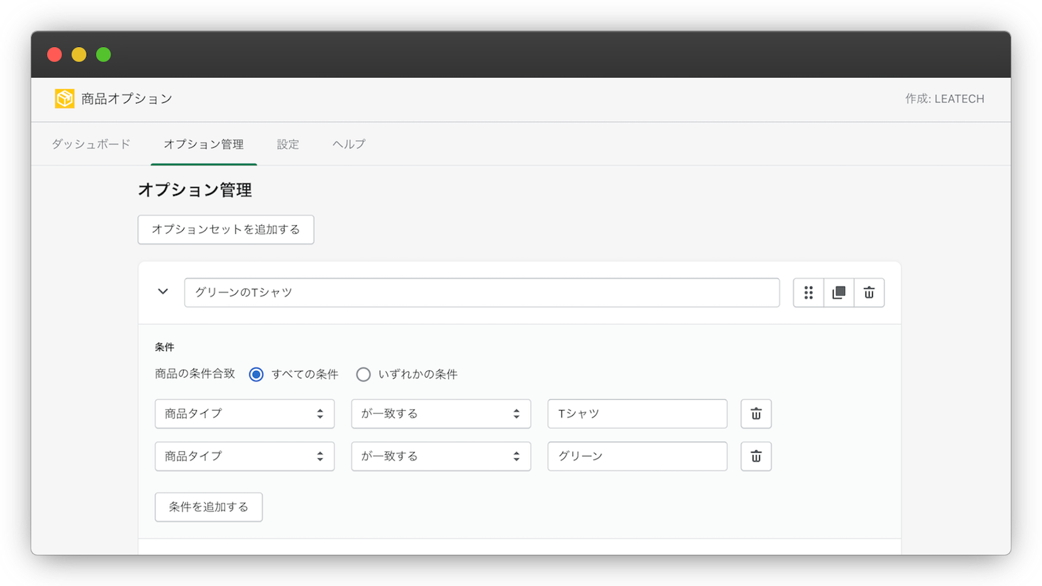Click the Tシャツ value input field
The width and height of the screenshot is (1042, 586).
(638, 414)
